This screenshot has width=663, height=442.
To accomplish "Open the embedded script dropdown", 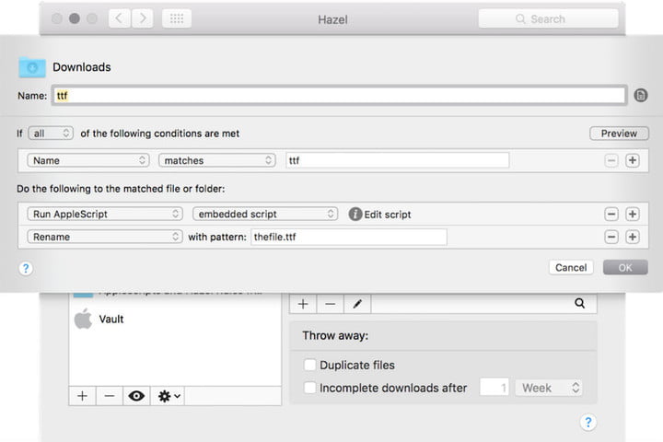I will [265, 214].
